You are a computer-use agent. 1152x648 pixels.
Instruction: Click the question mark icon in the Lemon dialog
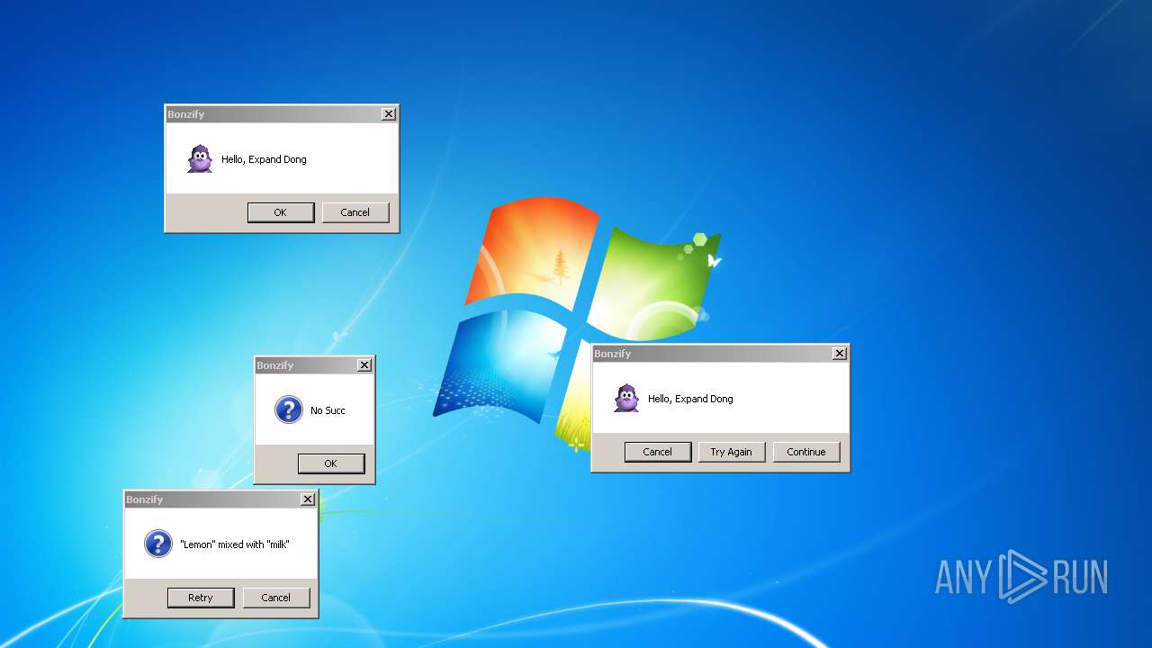pyautogui.click(x=158, y=544)
